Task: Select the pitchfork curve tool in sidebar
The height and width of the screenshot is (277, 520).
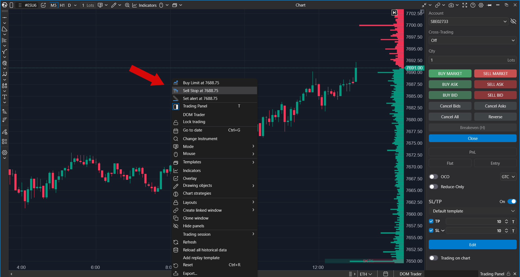Action: [x=5, y=52]
